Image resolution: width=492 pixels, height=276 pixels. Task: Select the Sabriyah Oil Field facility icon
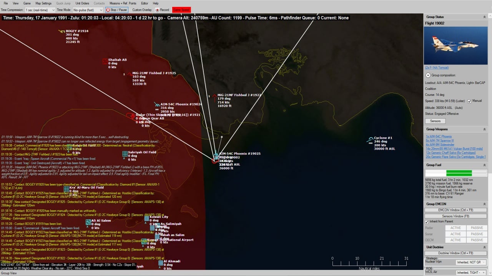point(125,154)
